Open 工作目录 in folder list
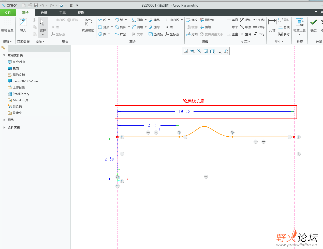Screen dimensions: 323x249 17,87
